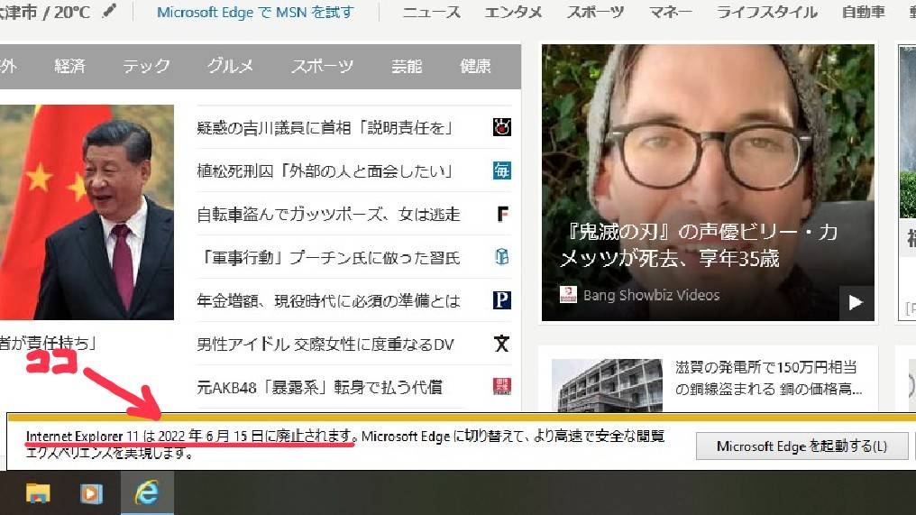Click F source icon beside 自転車盗んで headline
Image resolution: width=916 pixels, height=515 pixels.
pyautogui.click(x=502, y=214)
